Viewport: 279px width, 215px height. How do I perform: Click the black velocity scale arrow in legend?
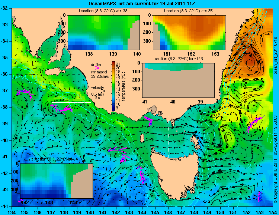click(x=99, y=91)
